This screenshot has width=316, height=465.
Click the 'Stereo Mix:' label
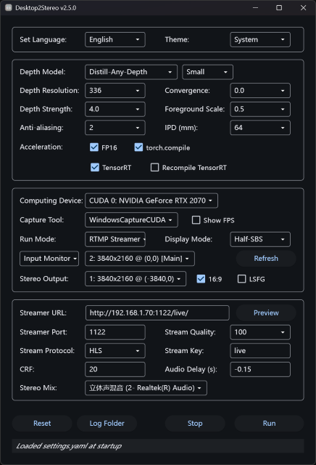(x=38, y=388)
